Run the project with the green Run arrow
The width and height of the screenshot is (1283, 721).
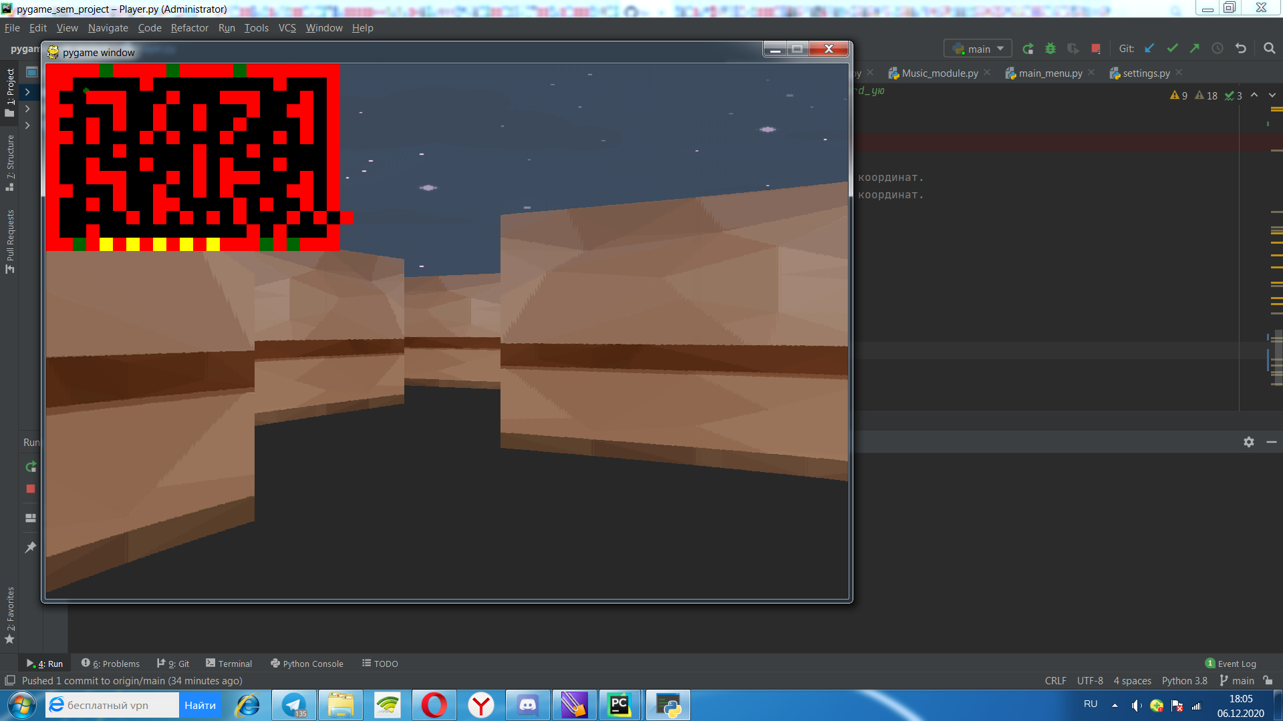click(x=1028, y=48)
